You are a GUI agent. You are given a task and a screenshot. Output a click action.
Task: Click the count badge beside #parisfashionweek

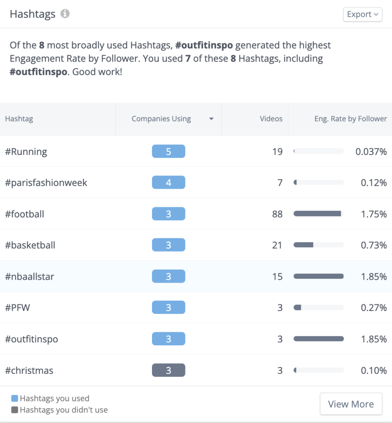pos(169,182)
